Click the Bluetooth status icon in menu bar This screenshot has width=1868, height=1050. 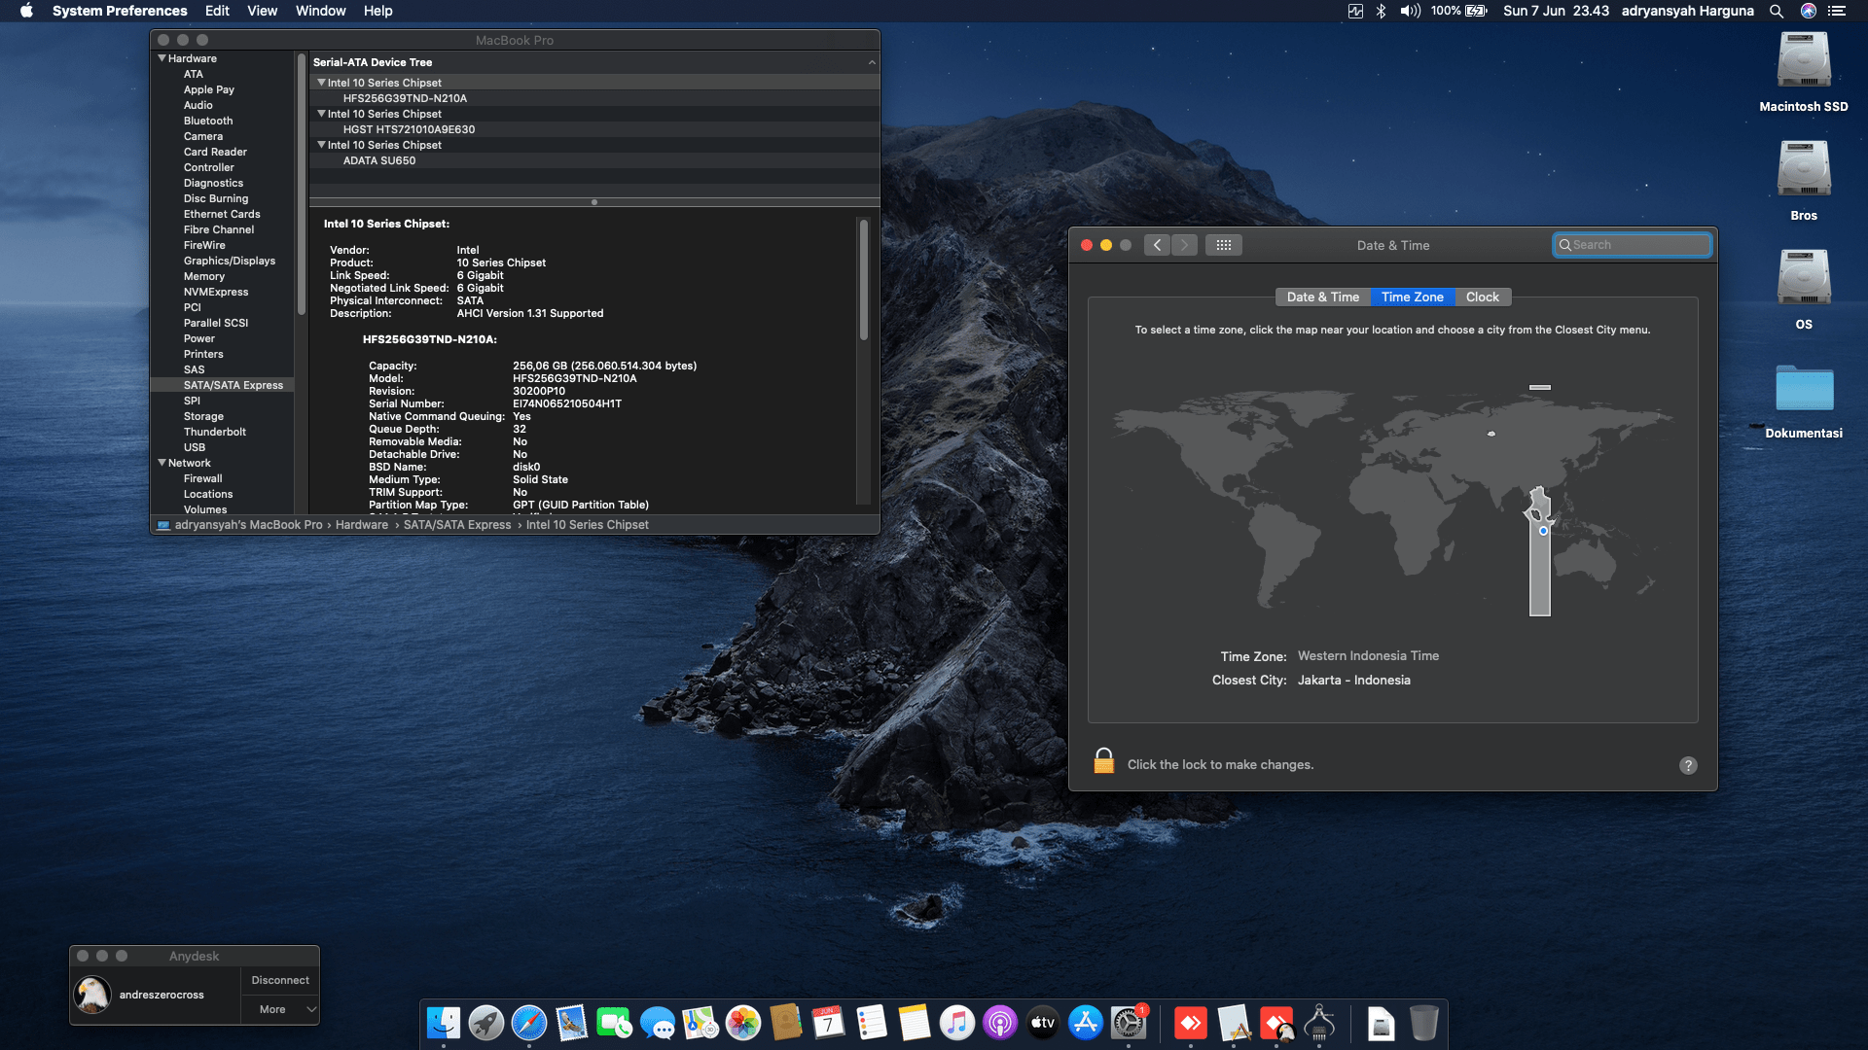point(1381,11)
